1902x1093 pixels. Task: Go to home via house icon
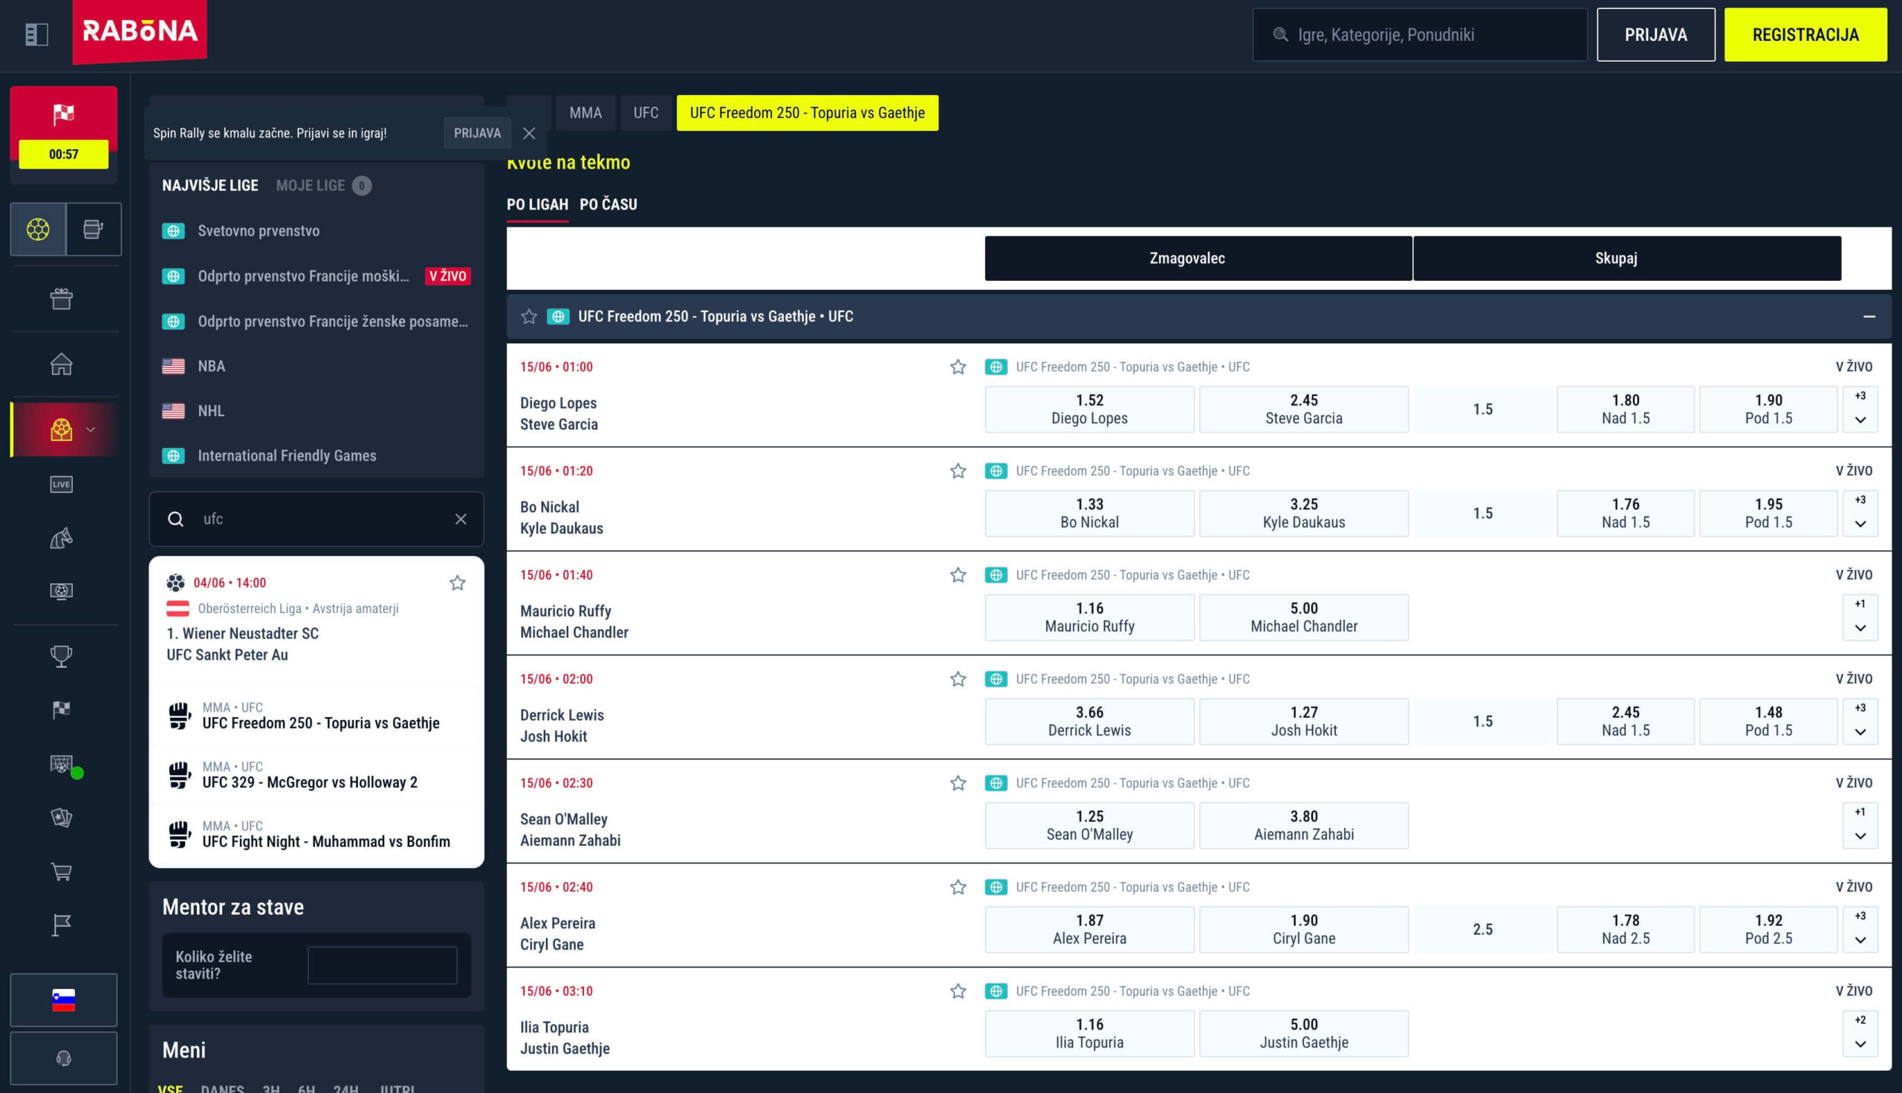coord(62,364)
